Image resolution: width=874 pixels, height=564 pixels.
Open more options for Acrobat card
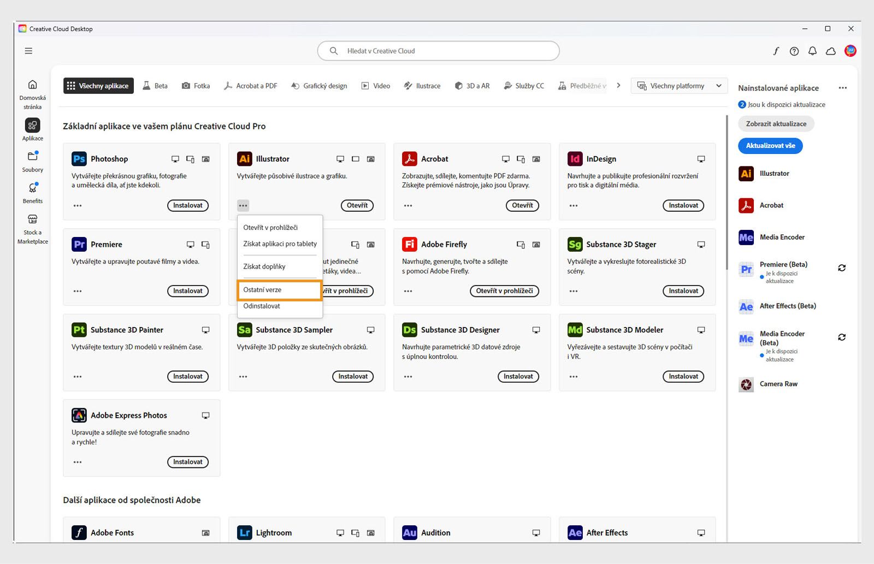point(408,206)
